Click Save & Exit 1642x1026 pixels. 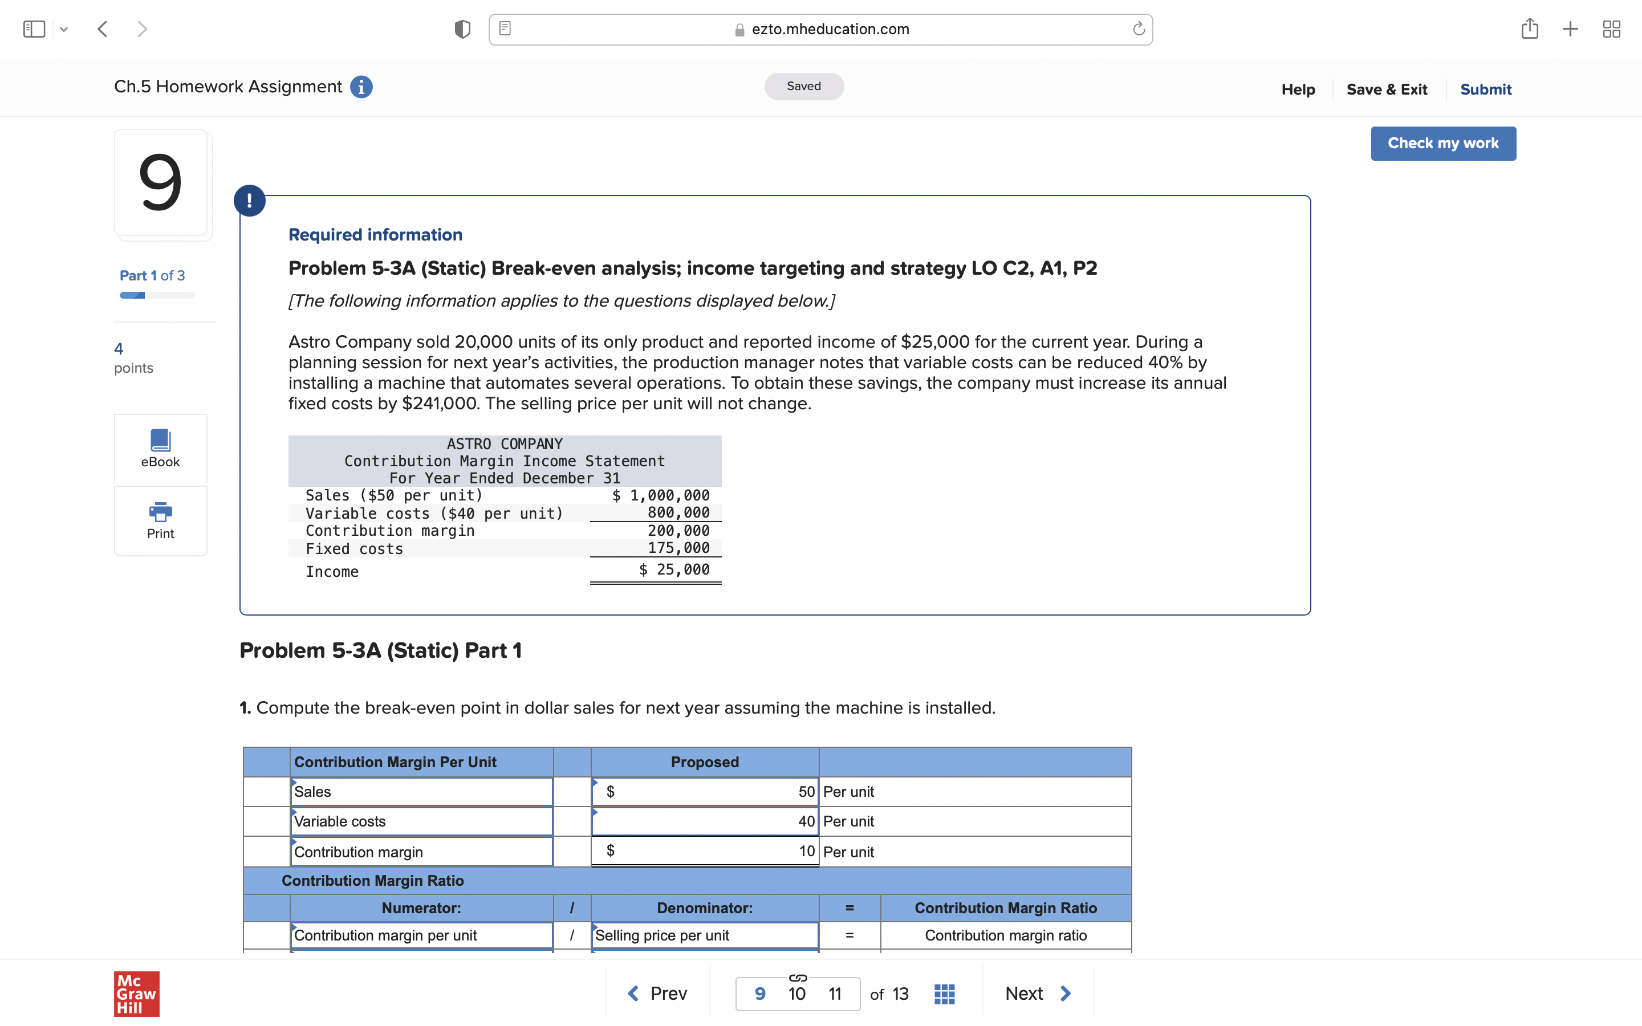click(1388, 89)
